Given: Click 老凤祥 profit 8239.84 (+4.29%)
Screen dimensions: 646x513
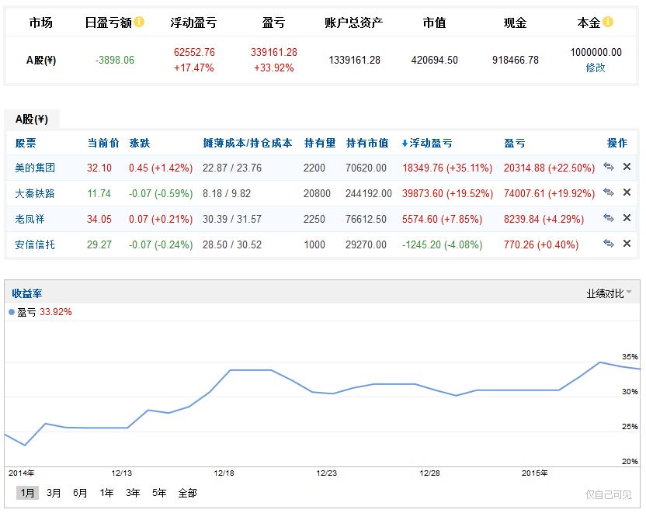Looking at the screenshot, I should coord(544,219).
